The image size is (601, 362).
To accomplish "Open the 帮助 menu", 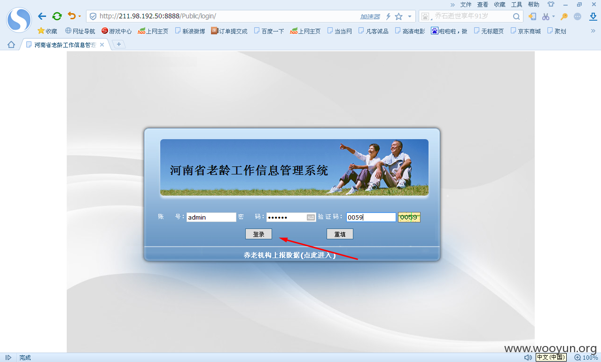I will (533, 4).
